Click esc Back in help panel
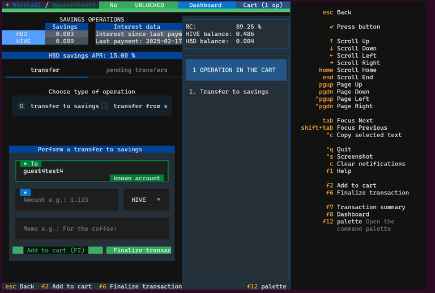This screenshot has height=293, width=435. [x=337, y=12]
